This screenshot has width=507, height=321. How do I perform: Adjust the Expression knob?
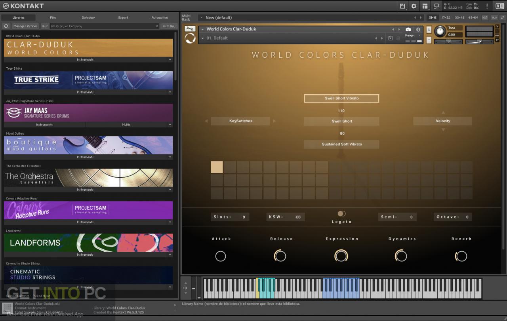pyautogui.click(x=341, y=256)
